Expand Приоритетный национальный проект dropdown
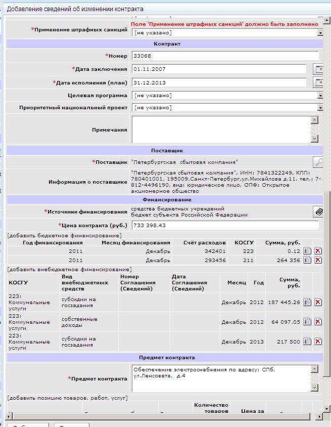Screen dimensions: 331x427 [x=320, y=108]
